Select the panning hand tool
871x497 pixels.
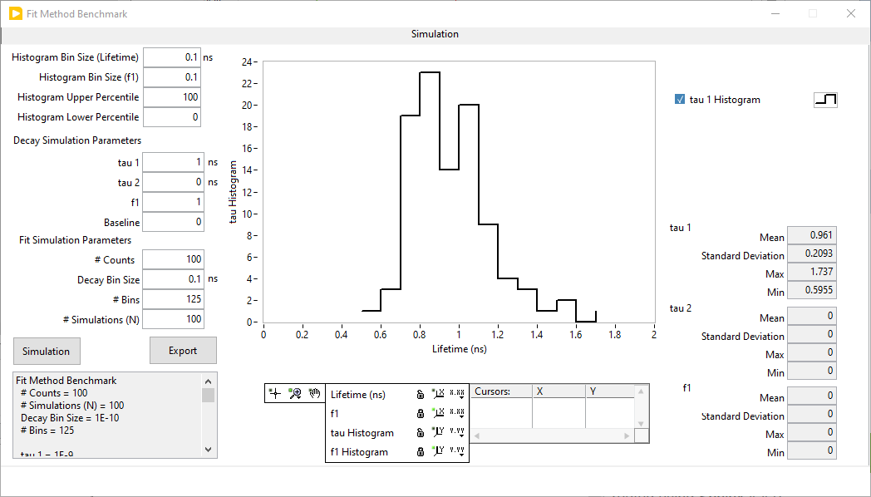pos(315,394)
